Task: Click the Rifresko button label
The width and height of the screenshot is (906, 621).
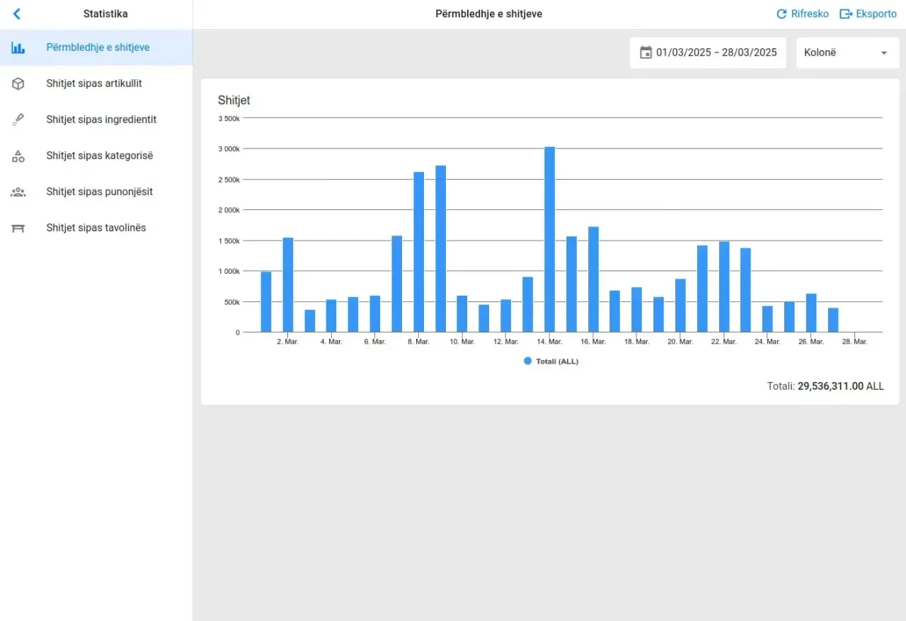Action: tap(810, 14)
